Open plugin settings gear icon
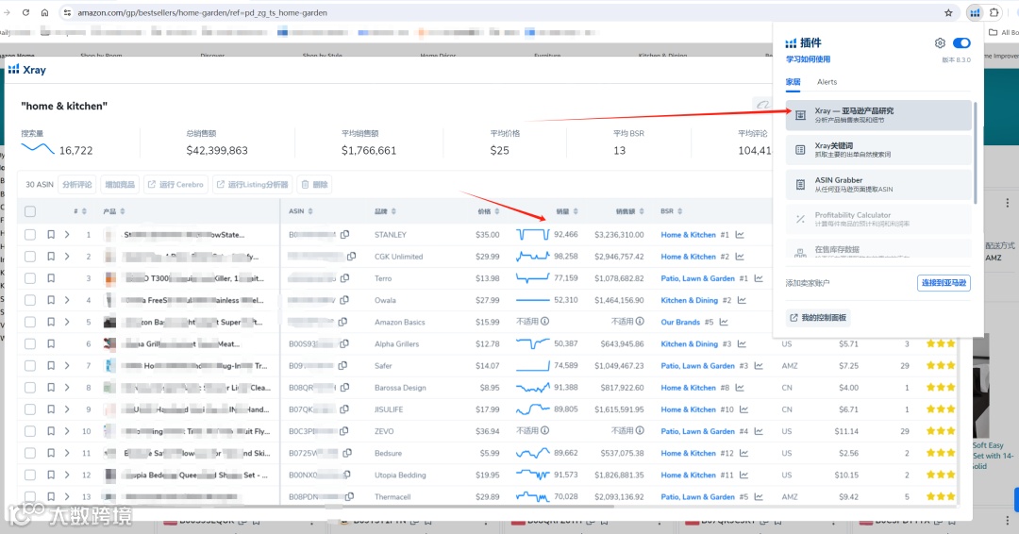This screenshot has width=1019, height=534. pyautogui.click(x=940, y=42)
